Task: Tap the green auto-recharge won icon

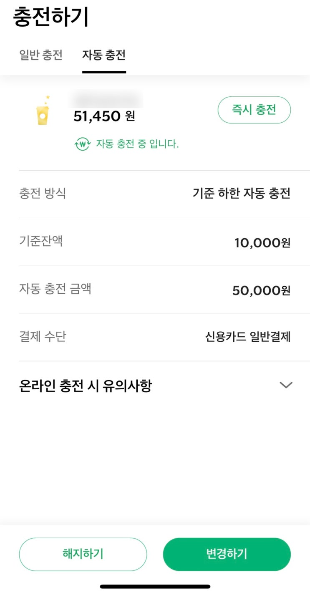Action: (x=82, y=144)
